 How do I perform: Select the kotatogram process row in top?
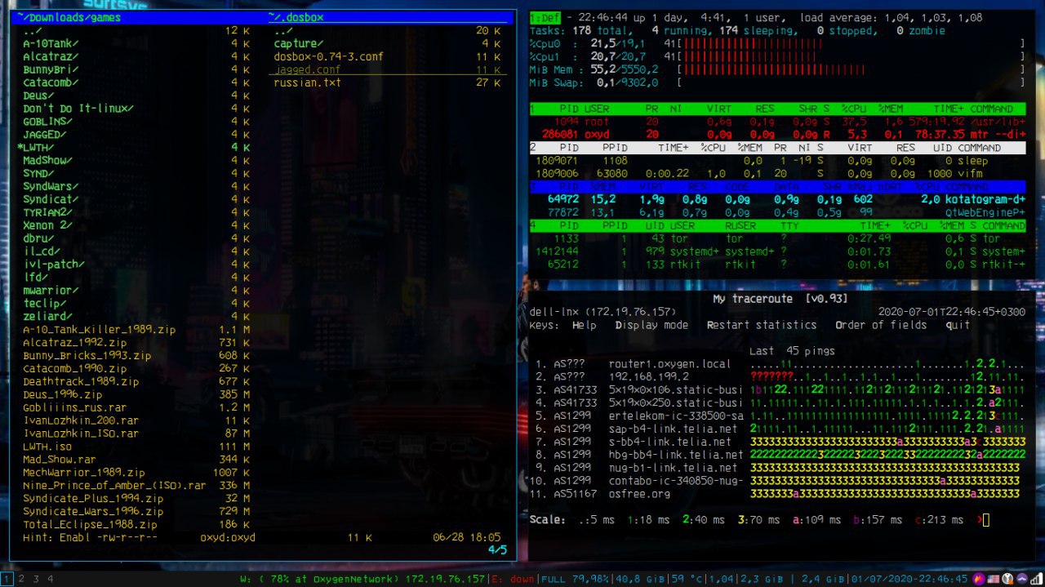pyautogui.click(x=776, y=199)
